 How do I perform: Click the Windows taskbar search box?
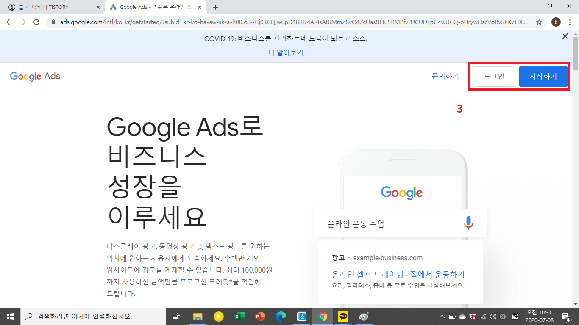click(93, 317)
